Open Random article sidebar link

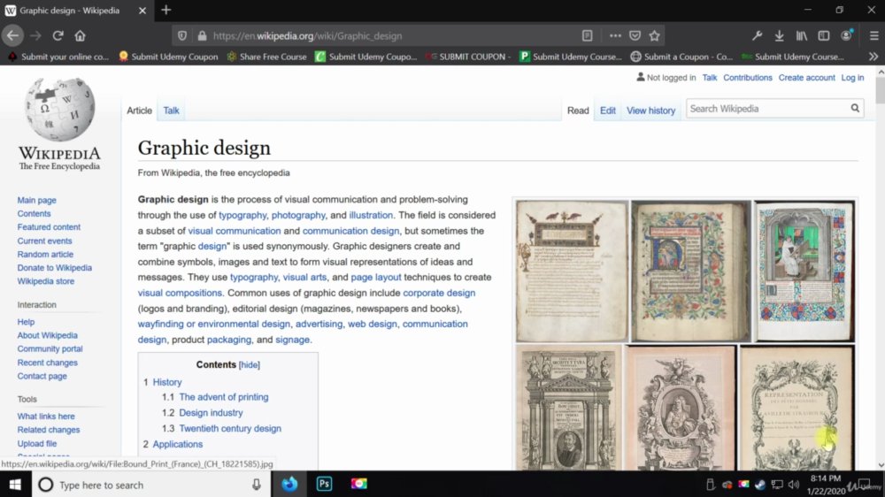[x=45, y=254]
